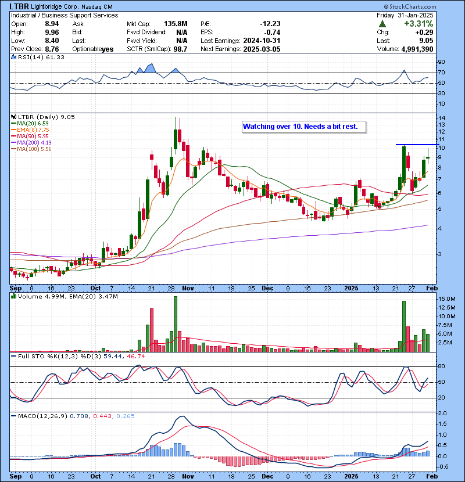The height and width of the screenshot is (482, 465).
Task: Click the +3.31% percent change value
Action: click(419, 24)
